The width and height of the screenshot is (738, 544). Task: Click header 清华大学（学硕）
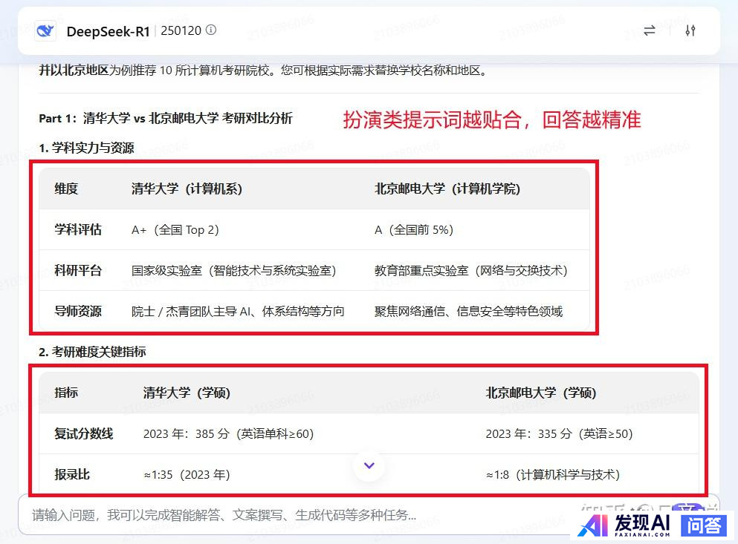[x=187, y=393]
